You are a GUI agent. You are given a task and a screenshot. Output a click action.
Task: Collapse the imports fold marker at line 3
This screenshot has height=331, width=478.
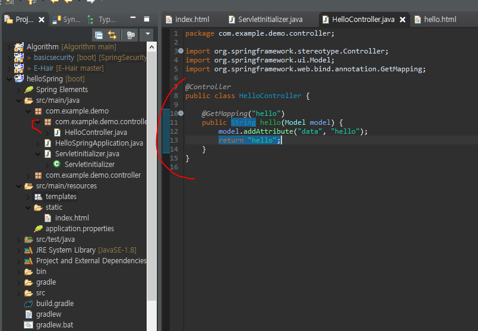[181, 51]
